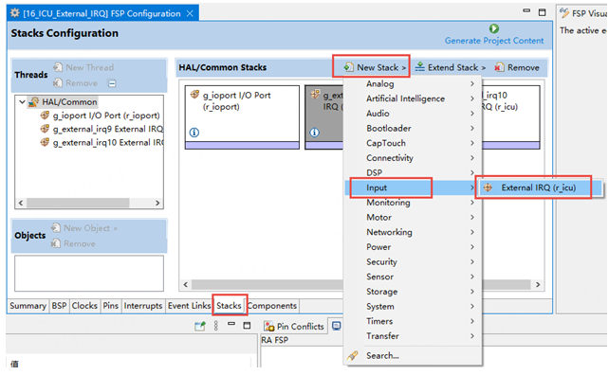
Task: Switch to the Stacks tab
Action: tap(230, 306)
